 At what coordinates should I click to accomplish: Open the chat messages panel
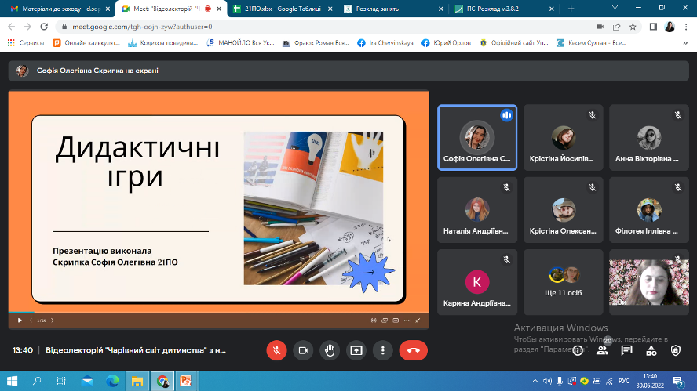pos(626,350)
